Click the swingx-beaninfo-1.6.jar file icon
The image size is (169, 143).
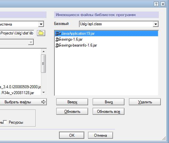58,45
